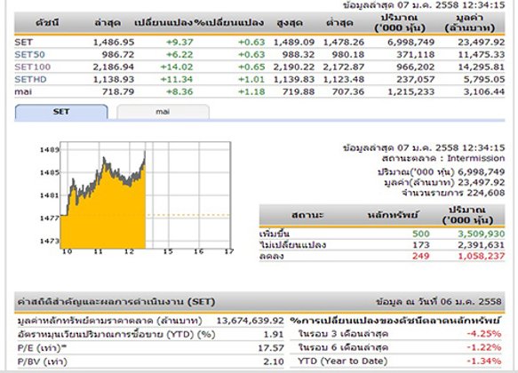Select SET100 low value 2,172.87
Image resolution: width=518 pixels, height=373 pixels.
point(344,67)
